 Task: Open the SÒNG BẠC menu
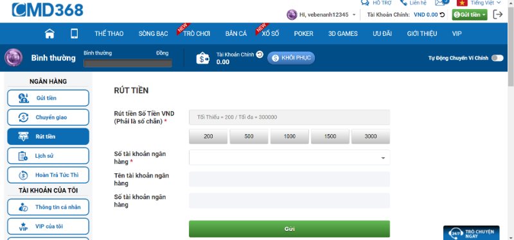[x=153, y=33]
